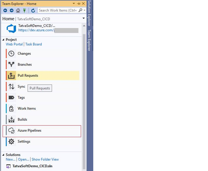Viewport: 208px width, 171px height.
Task: Select the Branches label
Action: 25,65
